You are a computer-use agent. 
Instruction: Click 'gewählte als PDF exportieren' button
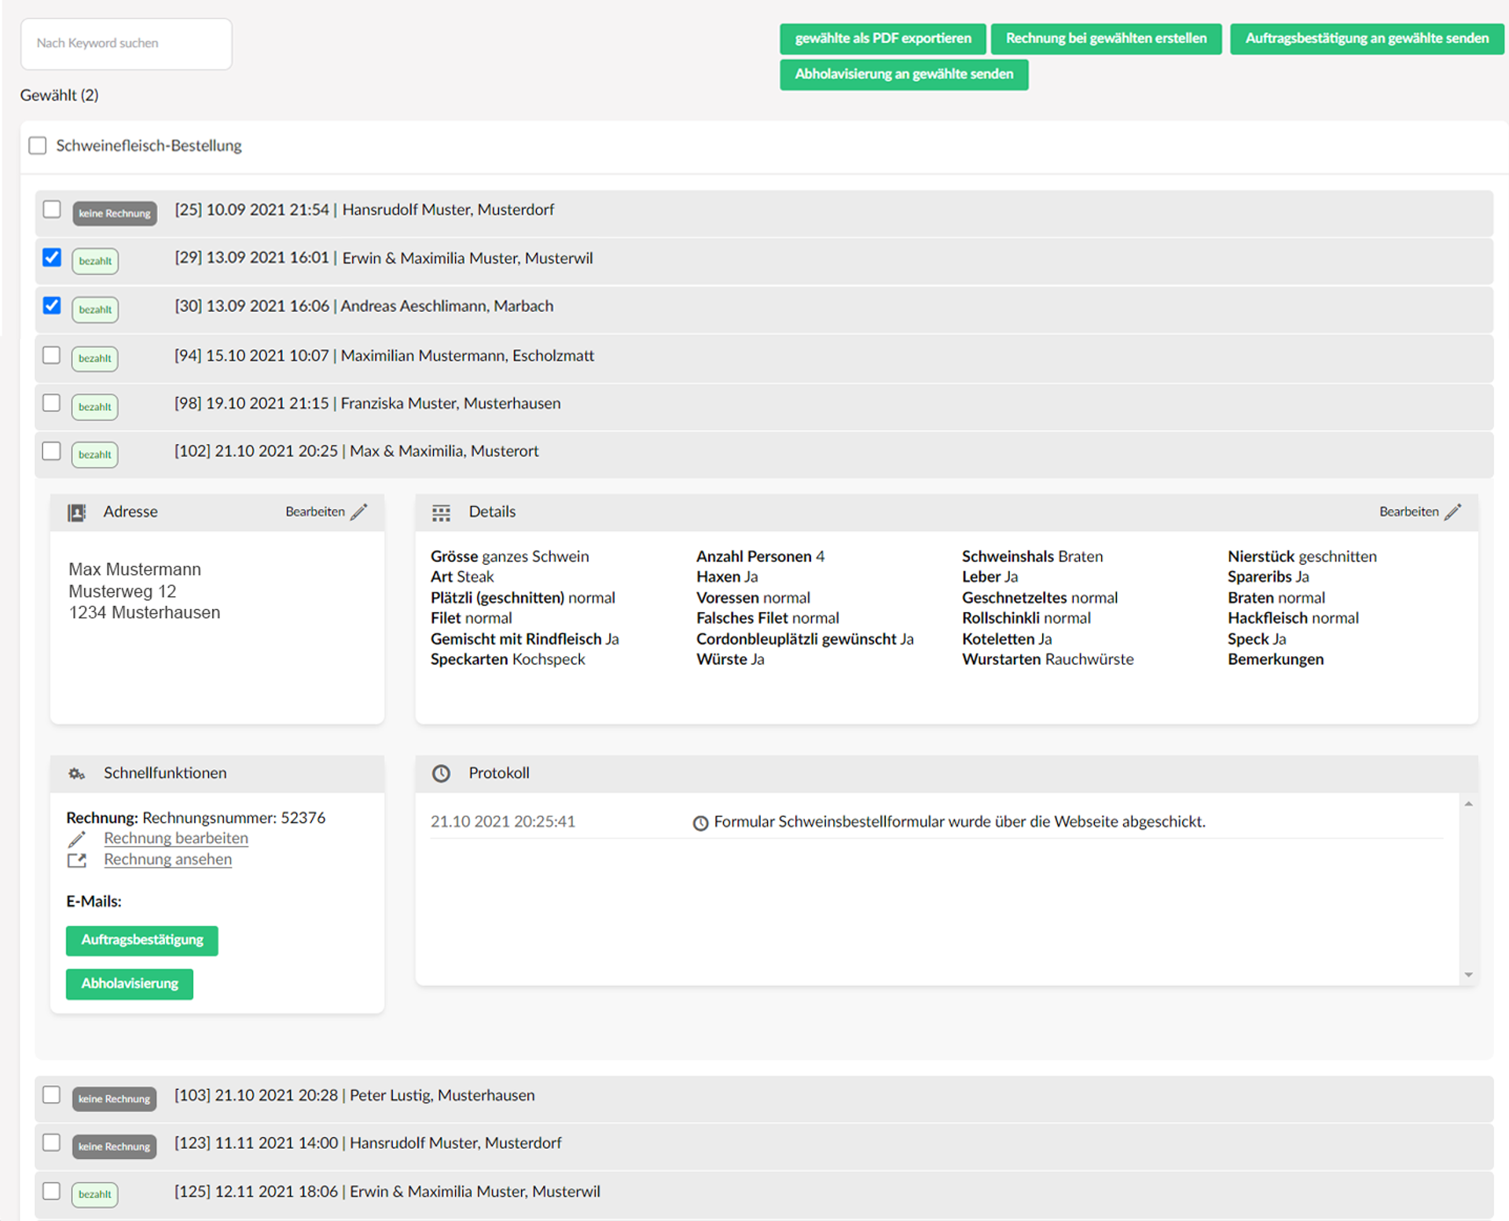click(883, 38)
